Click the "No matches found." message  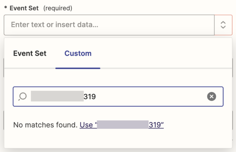tap(45, 125)
